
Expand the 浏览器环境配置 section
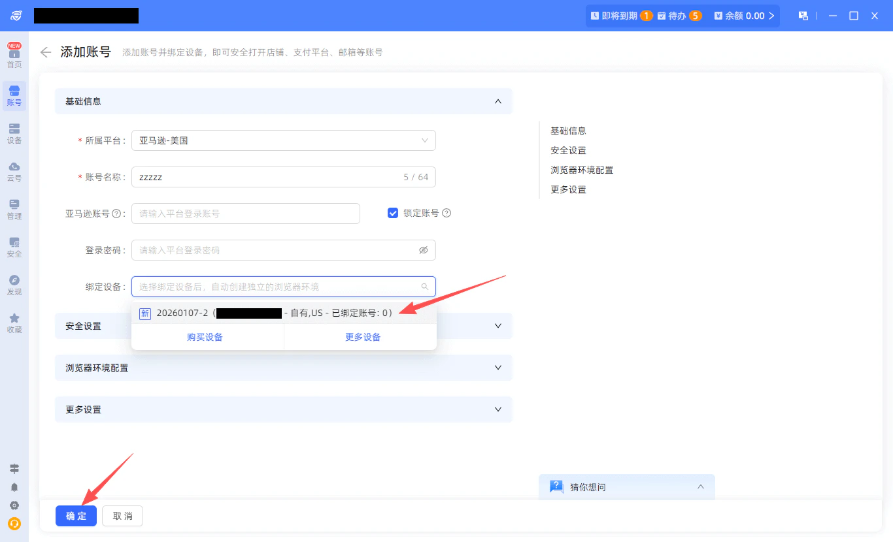point(498,368)
